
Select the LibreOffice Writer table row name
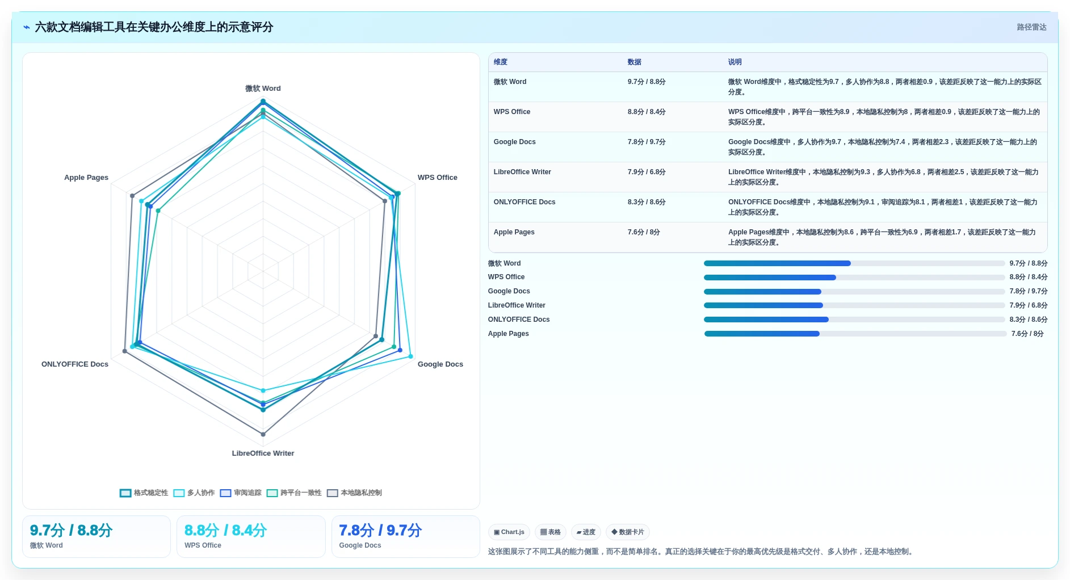(522, 172)
